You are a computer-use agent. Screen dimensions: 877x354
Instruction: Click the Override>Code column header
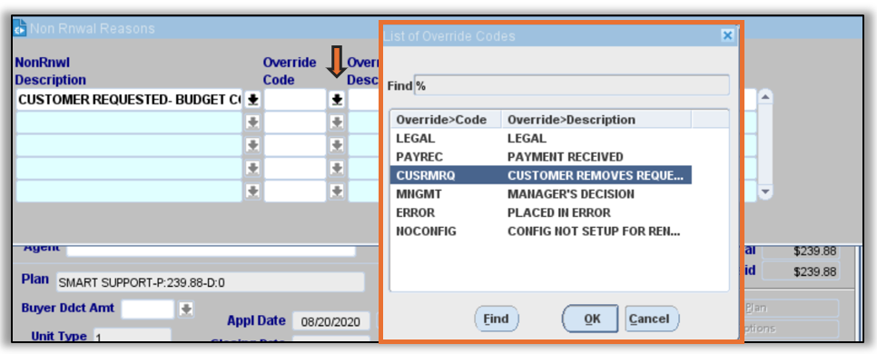pyautogui.click(x=446, y=120)
